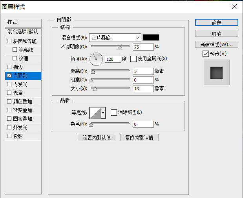Click the 阻塞 value field

[x=143, y=80]
